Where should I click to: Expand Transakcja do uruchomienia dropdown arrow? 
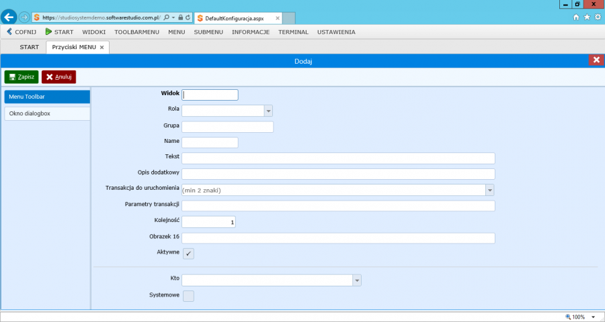coord(490,190)
